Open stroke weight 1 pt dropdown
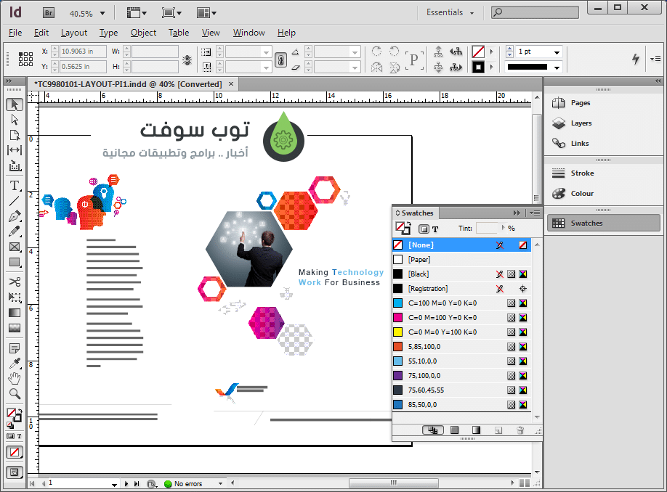 pyautogui.click(x=557, y=52)
